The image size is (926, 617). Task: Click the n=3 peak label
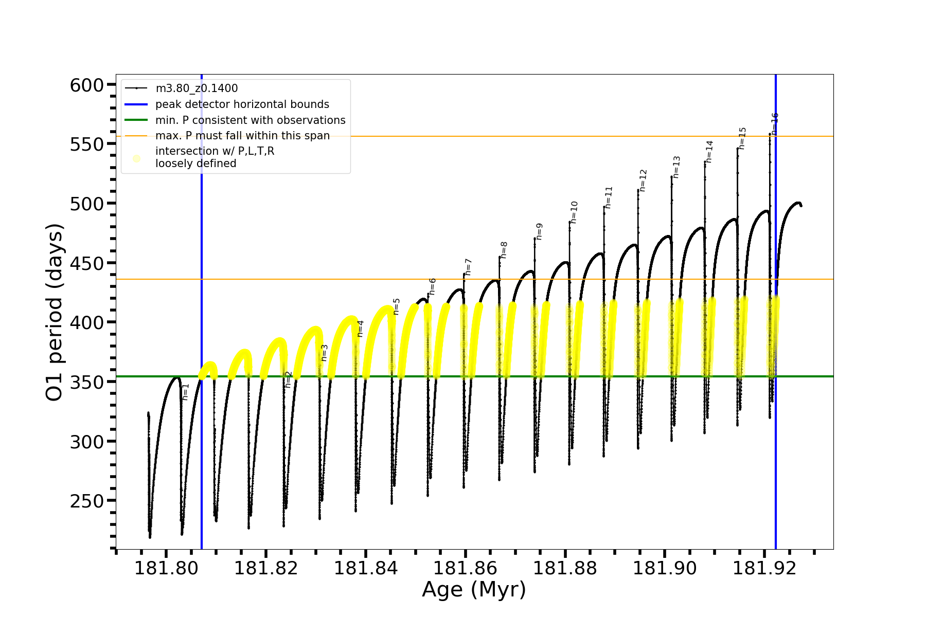coord(324,353)
